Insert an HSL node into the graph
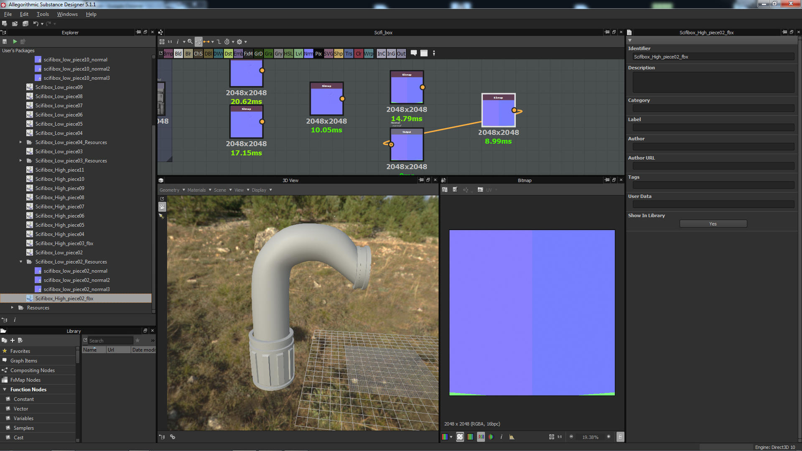The width and height of the screenshot is (802, 451). click(x=288, y=54)
